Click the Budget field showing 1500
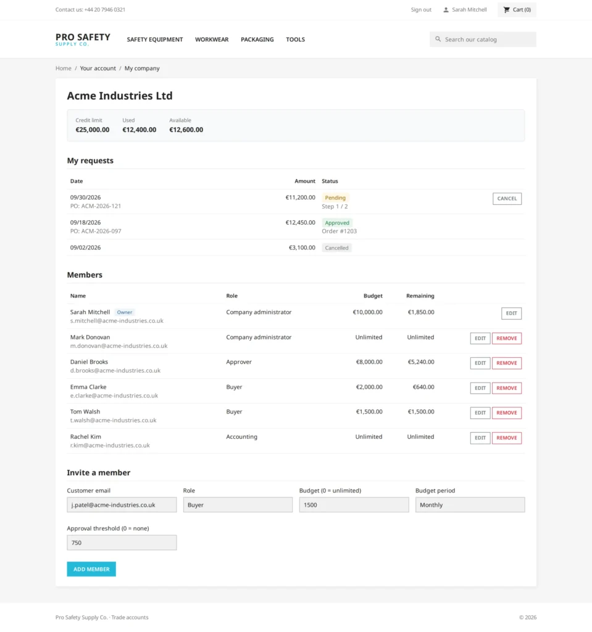592x632 pixels. pyautogui.click(x=354, y=505)
